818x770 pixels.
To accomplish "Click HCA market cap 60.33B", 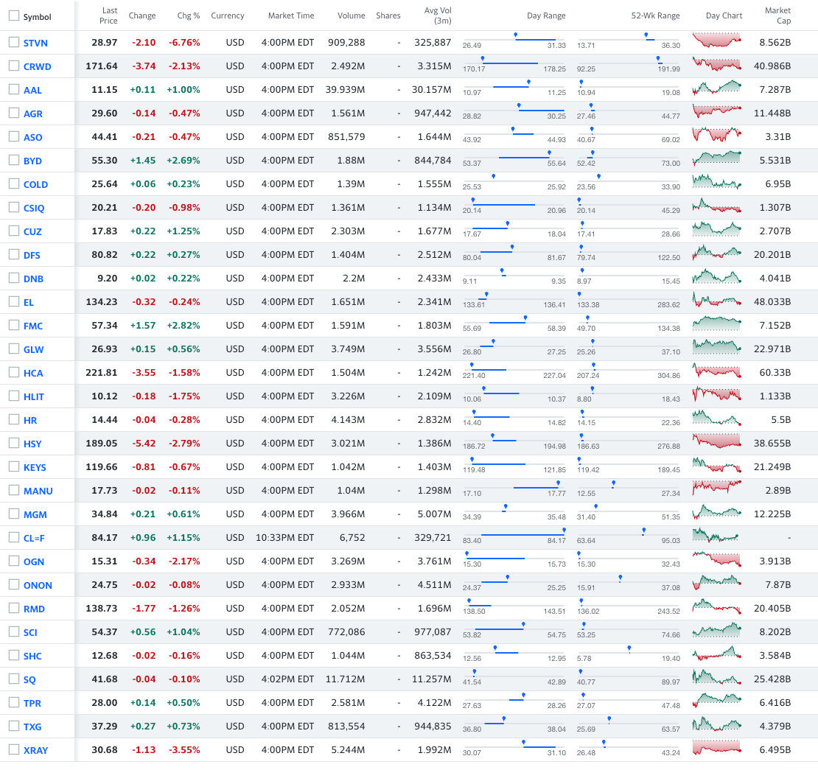I will (x=775, y=373).
